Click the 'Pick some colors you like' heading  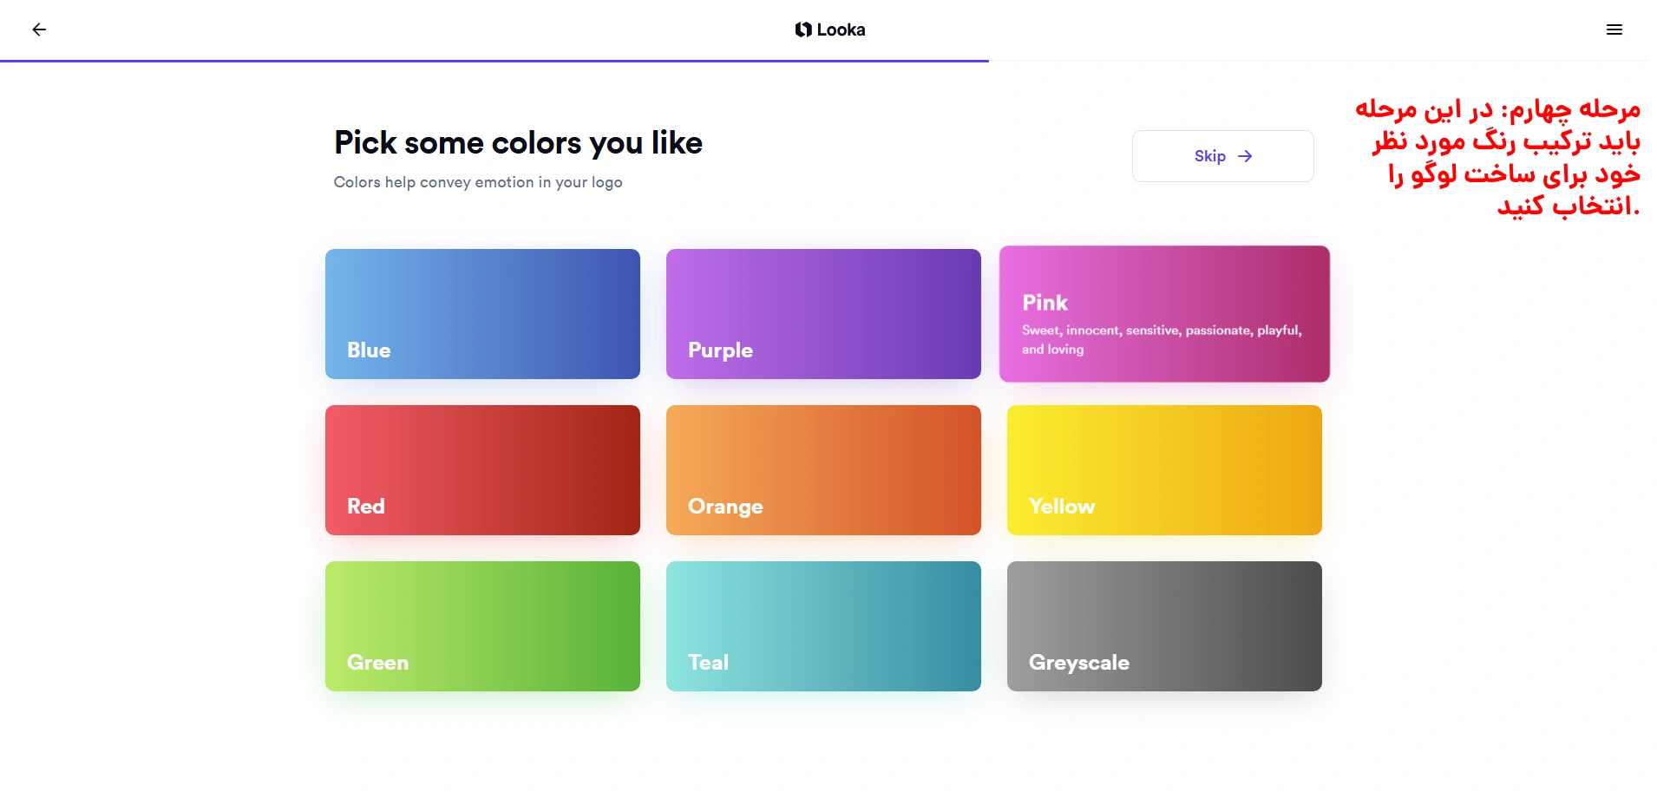pyautogui.click(x=518, y=142)
